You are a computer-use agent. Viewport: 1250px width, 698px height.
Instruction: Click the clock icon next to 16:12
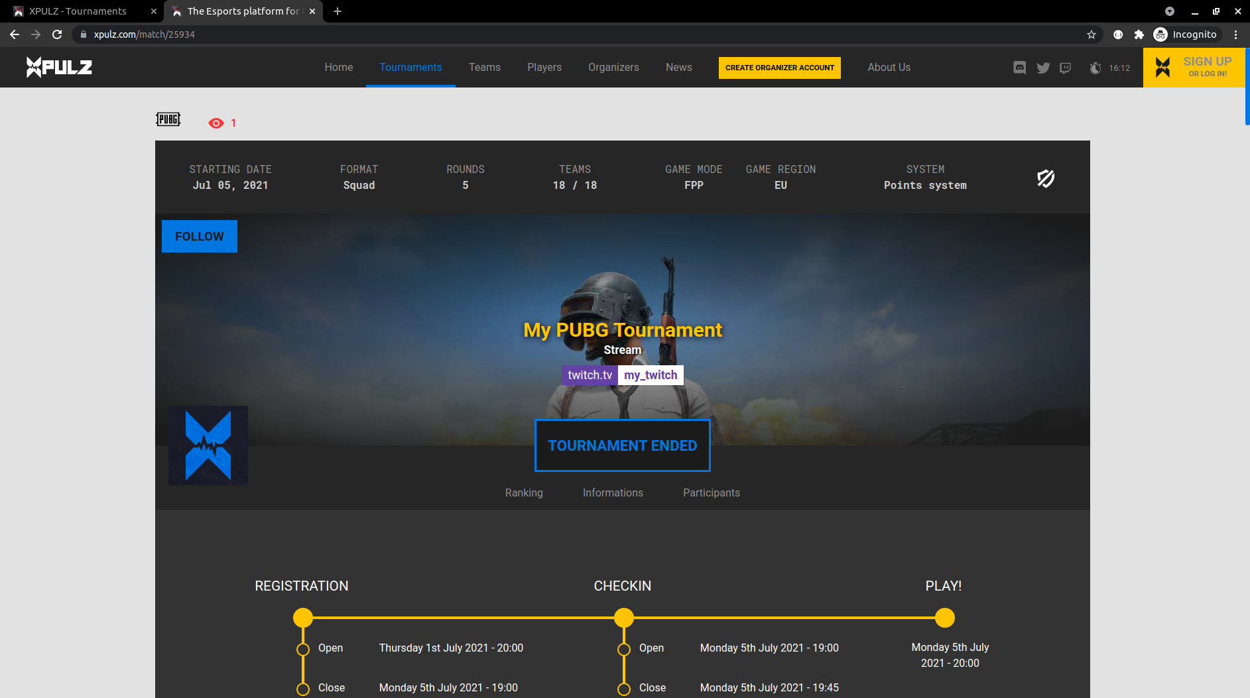pyautogui.click(x=1095, y=68)
